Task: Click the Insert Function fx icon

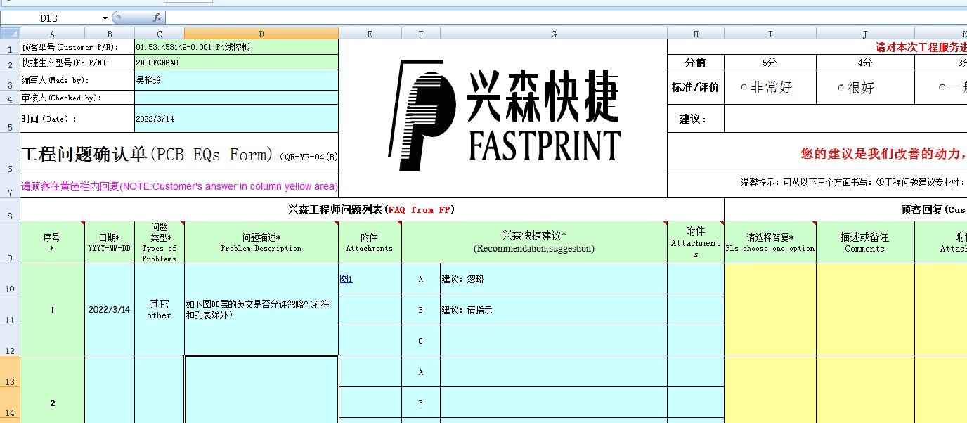Action: point(157,18)
